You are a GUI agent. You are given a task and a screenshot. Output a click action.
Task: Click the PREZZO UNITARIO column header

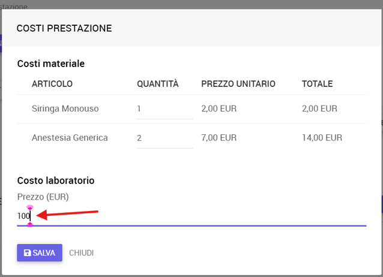238,84
